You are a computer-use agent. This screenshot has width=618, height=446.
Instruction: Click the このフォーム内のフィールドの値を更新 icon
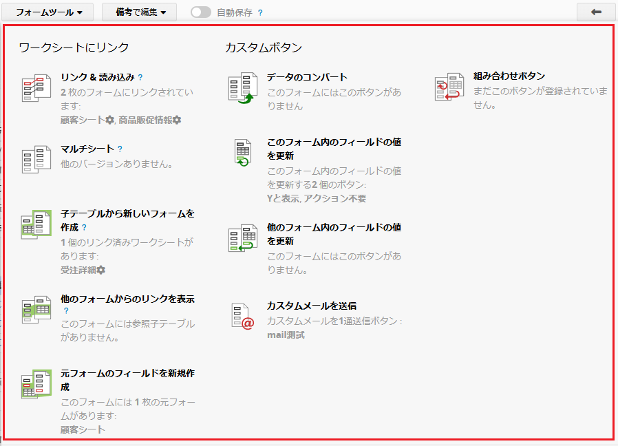(x=243, y=153)
